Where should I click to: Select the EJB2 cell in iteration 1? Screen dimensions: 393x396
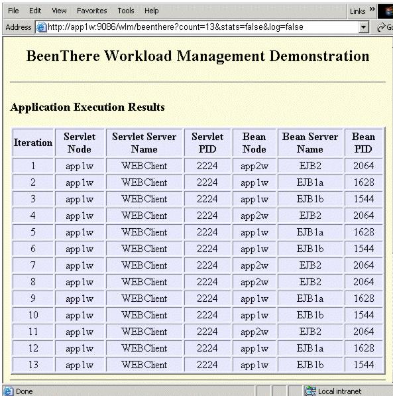point(310,166)
